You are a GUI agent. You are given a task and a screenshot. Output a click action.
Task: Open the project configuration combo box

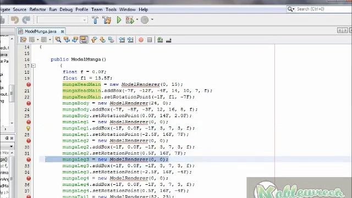coord(62,20)
